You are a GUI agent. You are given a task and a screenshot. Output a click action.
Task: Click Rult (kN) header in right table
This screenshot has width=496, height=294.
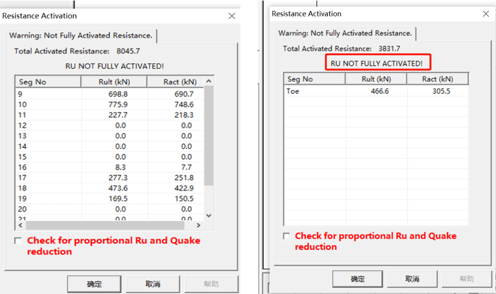tap(376, 79)
